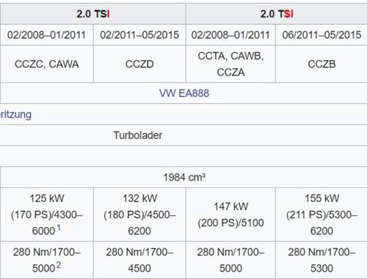Click the Turbolader row text
The width and height of the screenshot is (367, 279).
[138, 135]
